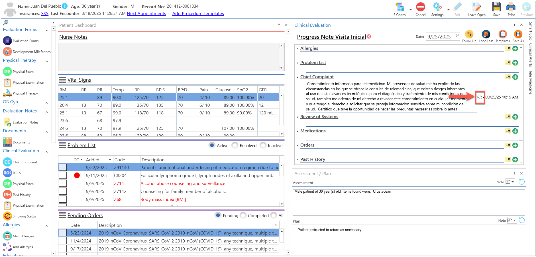Open the Nurse Notes heading link
The image size is (536, 257).
[x=73, y=37]
